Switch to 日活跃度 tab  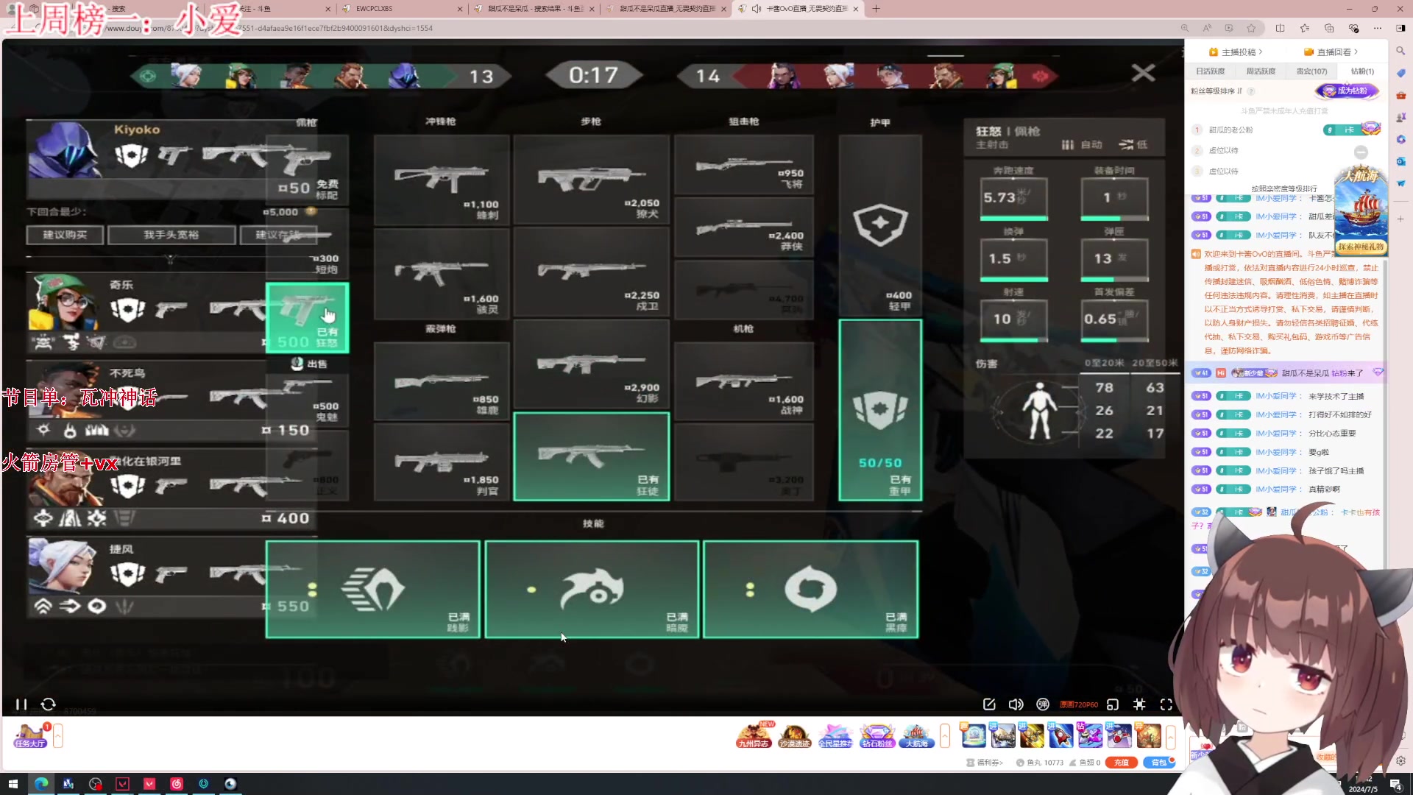1210,71
